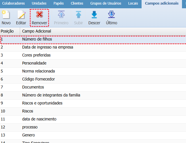Sort by the Posição column header

click(x=9, y=31)
